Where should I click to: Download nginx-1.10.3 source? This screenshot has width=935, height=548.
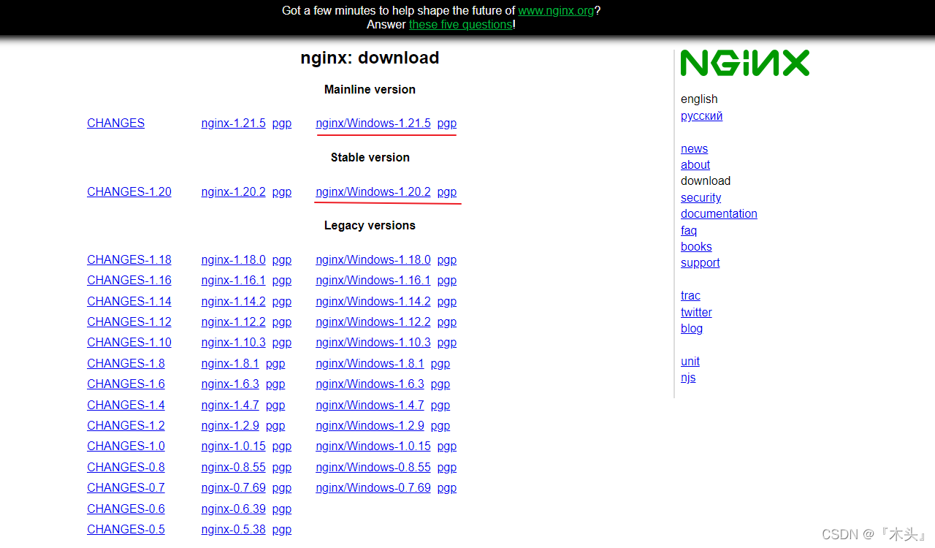click(234, 342)
